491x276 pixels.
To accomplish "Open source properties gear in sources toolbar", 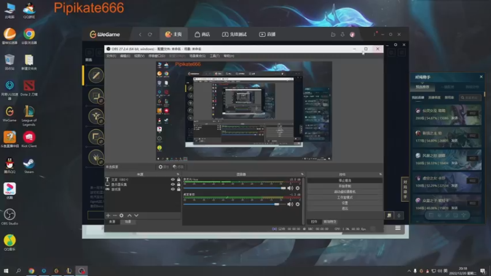I will pos(122,215).
